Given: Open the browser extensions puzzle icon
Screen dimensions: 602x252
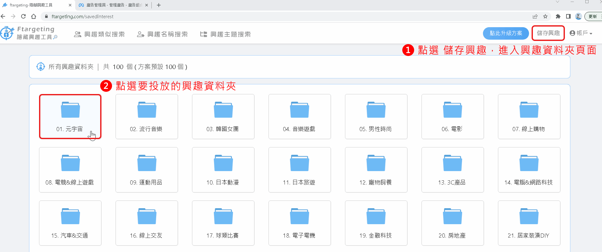Looking at the screenshot, I should 558,16.
